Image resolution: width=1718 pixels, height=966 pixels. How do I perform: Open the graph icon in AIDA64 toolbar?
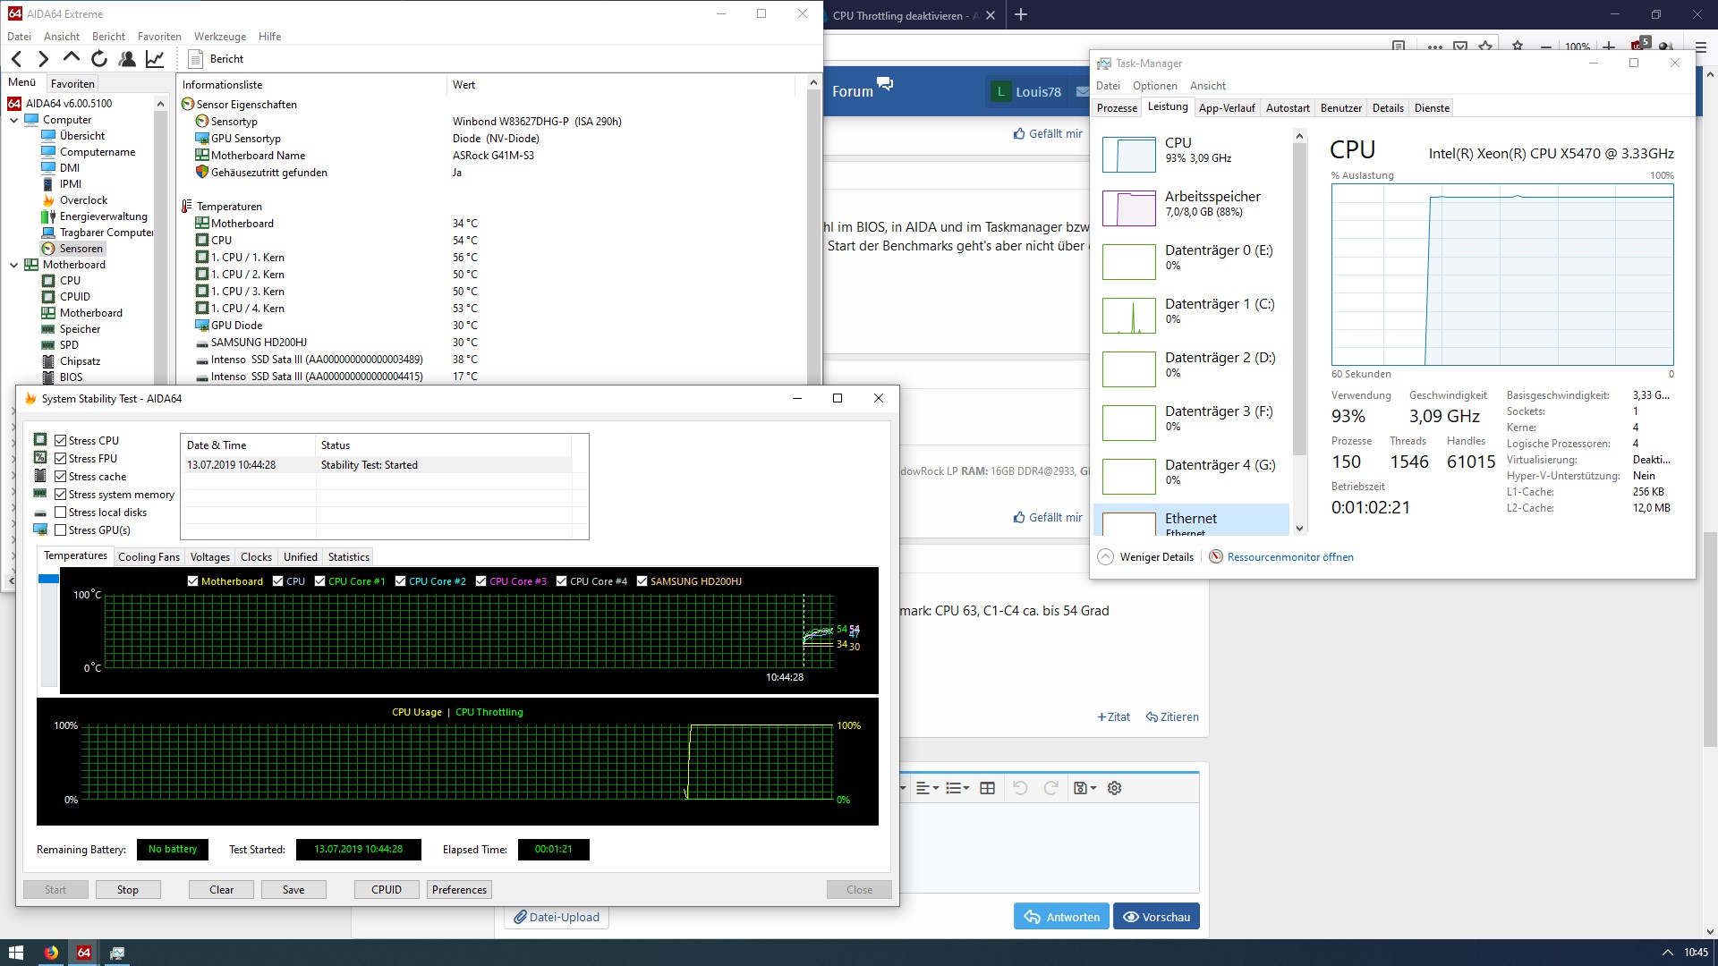155,59
